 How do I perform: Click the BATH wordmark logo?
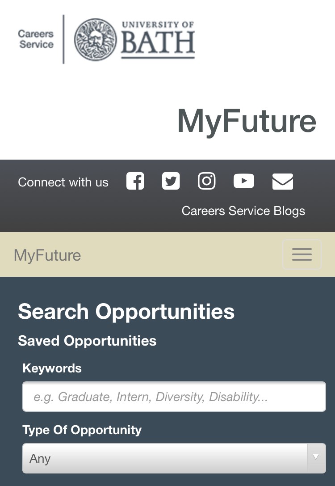coord(158,40)
